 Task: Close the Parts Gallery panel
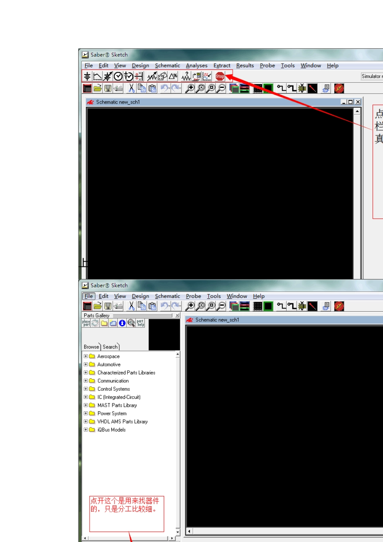point(177,315)
